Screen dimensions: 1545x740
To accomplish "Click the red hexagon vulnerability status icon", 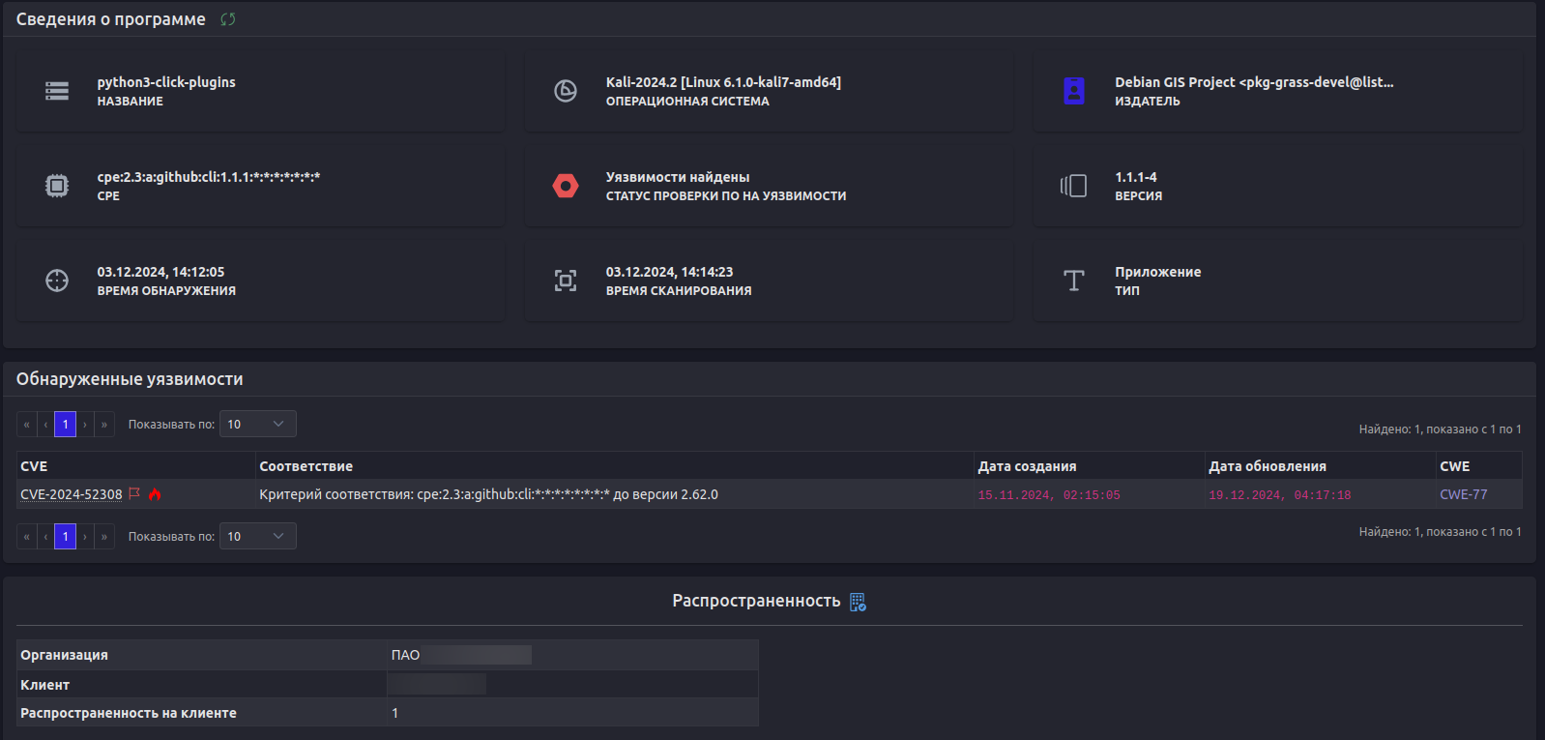I will [x=566, y=186].
